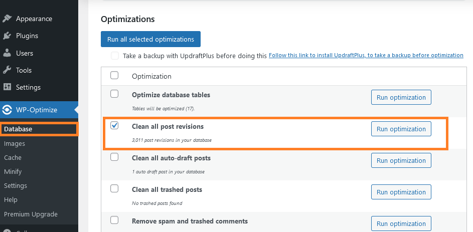Run optimization for Clean all auto-draft posts

click(x=401, y=160)
